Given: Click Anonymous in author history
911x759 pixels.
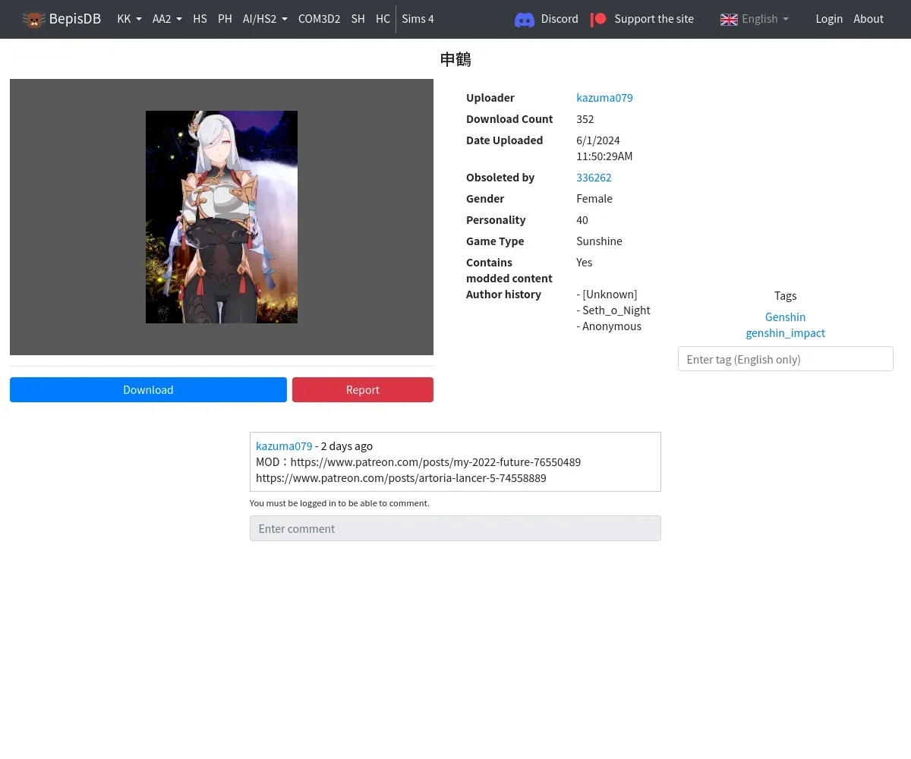Looking at the screenshot, I should coord(612,326).
